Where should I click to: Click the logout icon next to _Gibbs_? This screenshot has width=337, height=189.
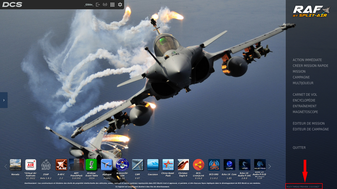coord(98,5)
